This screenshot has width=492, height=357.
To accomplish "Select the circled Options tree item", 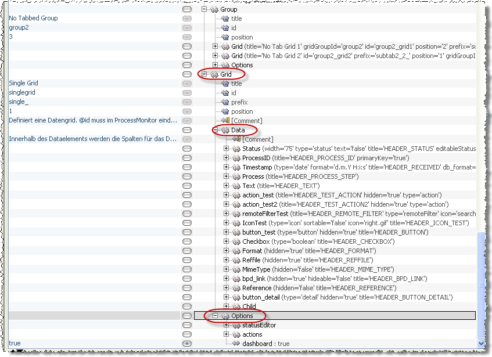I will tap(240, 316).
